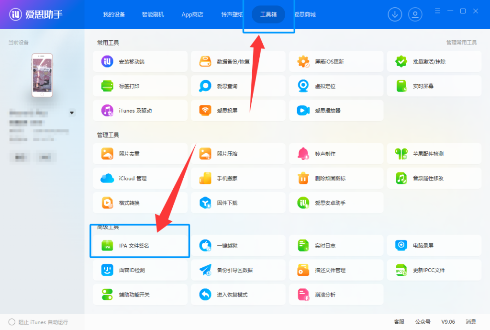The width and height of the screenshot is (490, 330).
Task: Open 音频属性修改 tool
Action: [434, 178]
